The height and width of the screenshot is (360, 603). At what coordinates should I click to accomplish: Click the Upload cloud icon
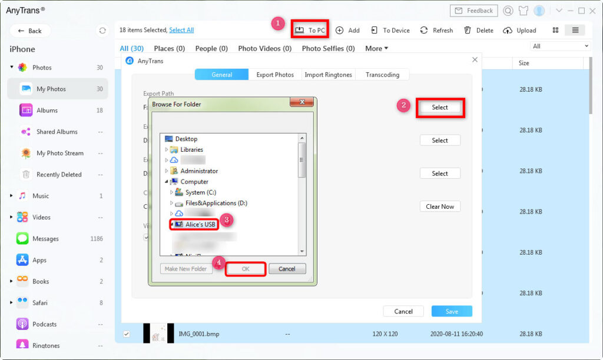pyautogui.click(x=508, y=31)
